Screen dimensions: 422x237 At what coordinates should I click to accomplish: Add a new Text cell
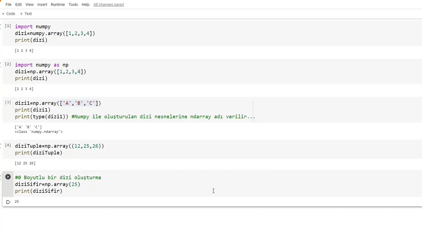26,14
